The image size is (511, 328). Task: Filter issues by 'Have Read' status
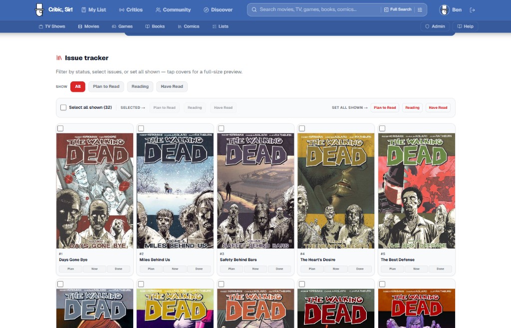point(172,86)
